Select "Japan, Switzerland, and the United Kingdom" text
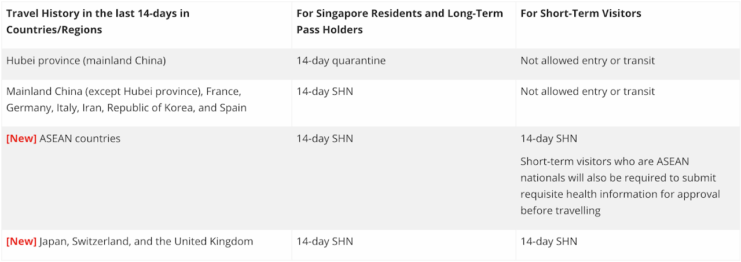The width and height of the screenshot is (741, 262). click(146, 241)
